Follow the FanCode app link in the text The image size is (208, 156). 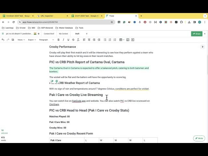tap(79, 101)
